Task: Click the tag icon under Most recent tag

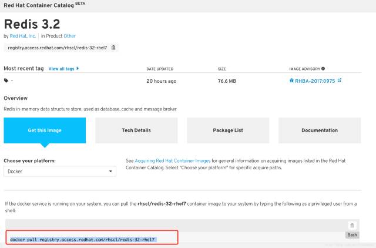Action: pyautogui.click(x=6, y=81)
